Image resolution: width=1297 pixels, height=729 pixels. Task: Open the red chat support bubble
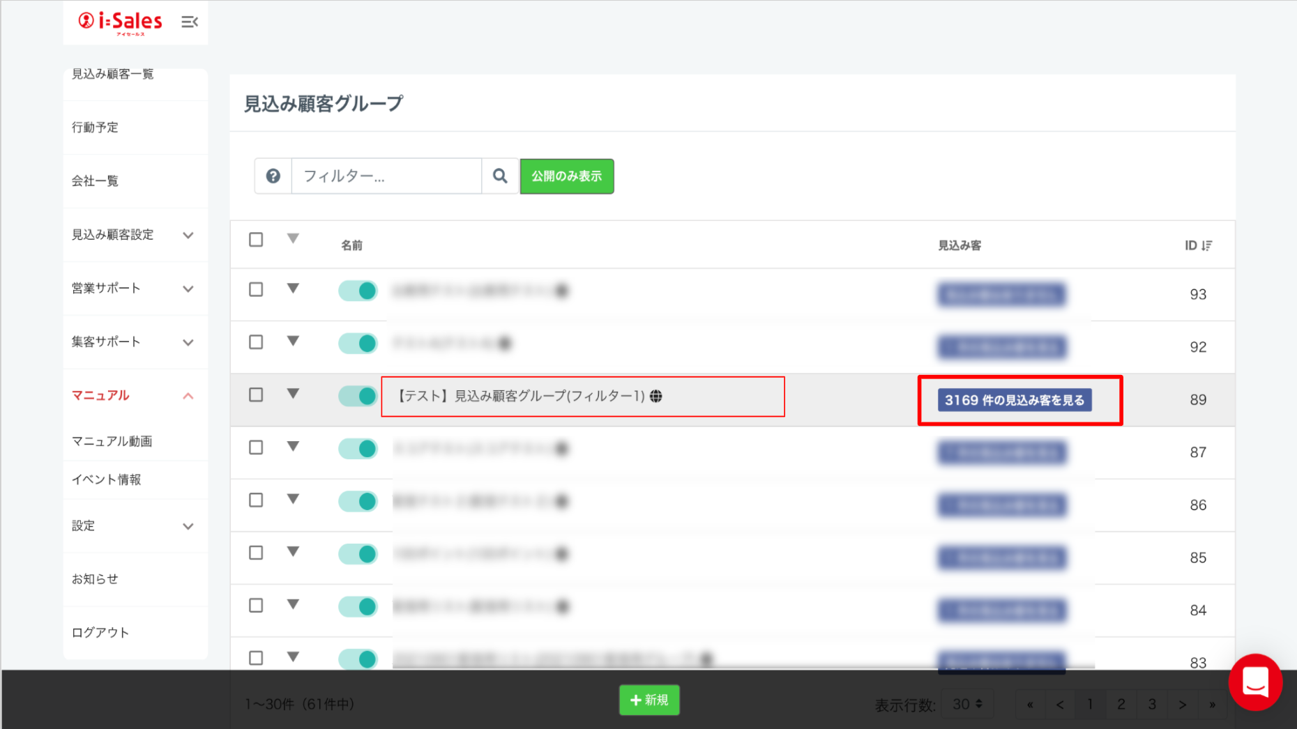pyautogui.click(x=1255, y=682)
